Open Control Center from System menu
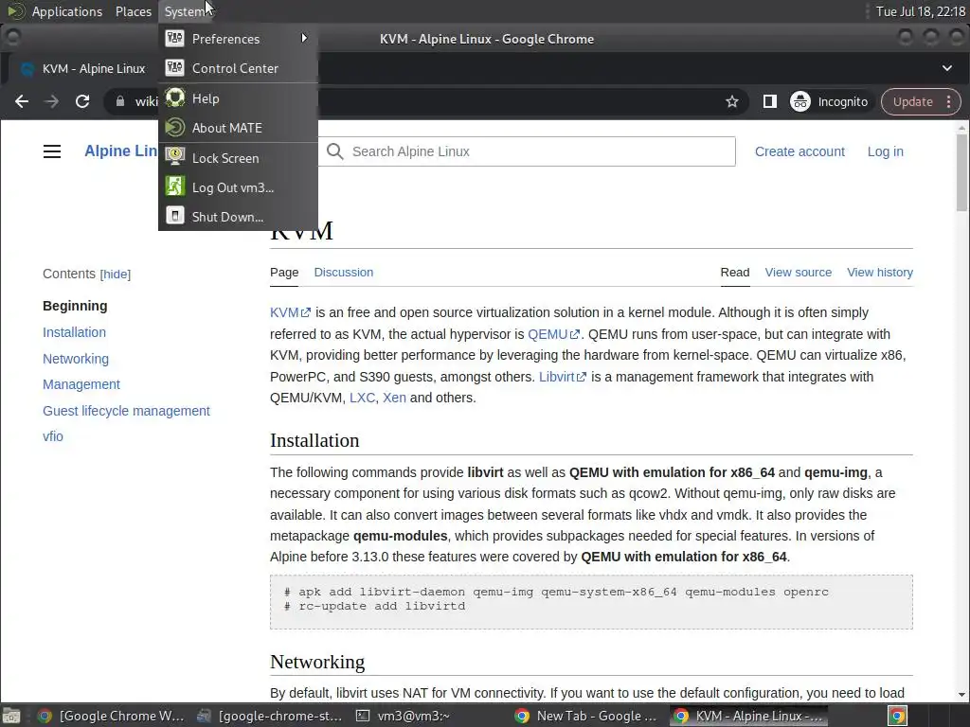This screenshot has height=727, width=970. (x=238, y=68)
